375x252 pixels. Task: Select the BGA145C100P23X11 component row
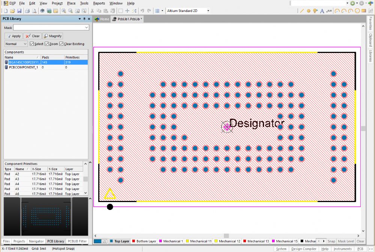(x=46, y=62)
